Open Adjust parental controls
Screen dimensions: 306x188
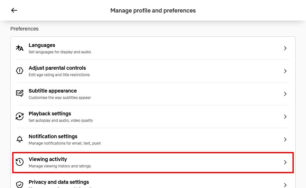click(x=153, y=71)
